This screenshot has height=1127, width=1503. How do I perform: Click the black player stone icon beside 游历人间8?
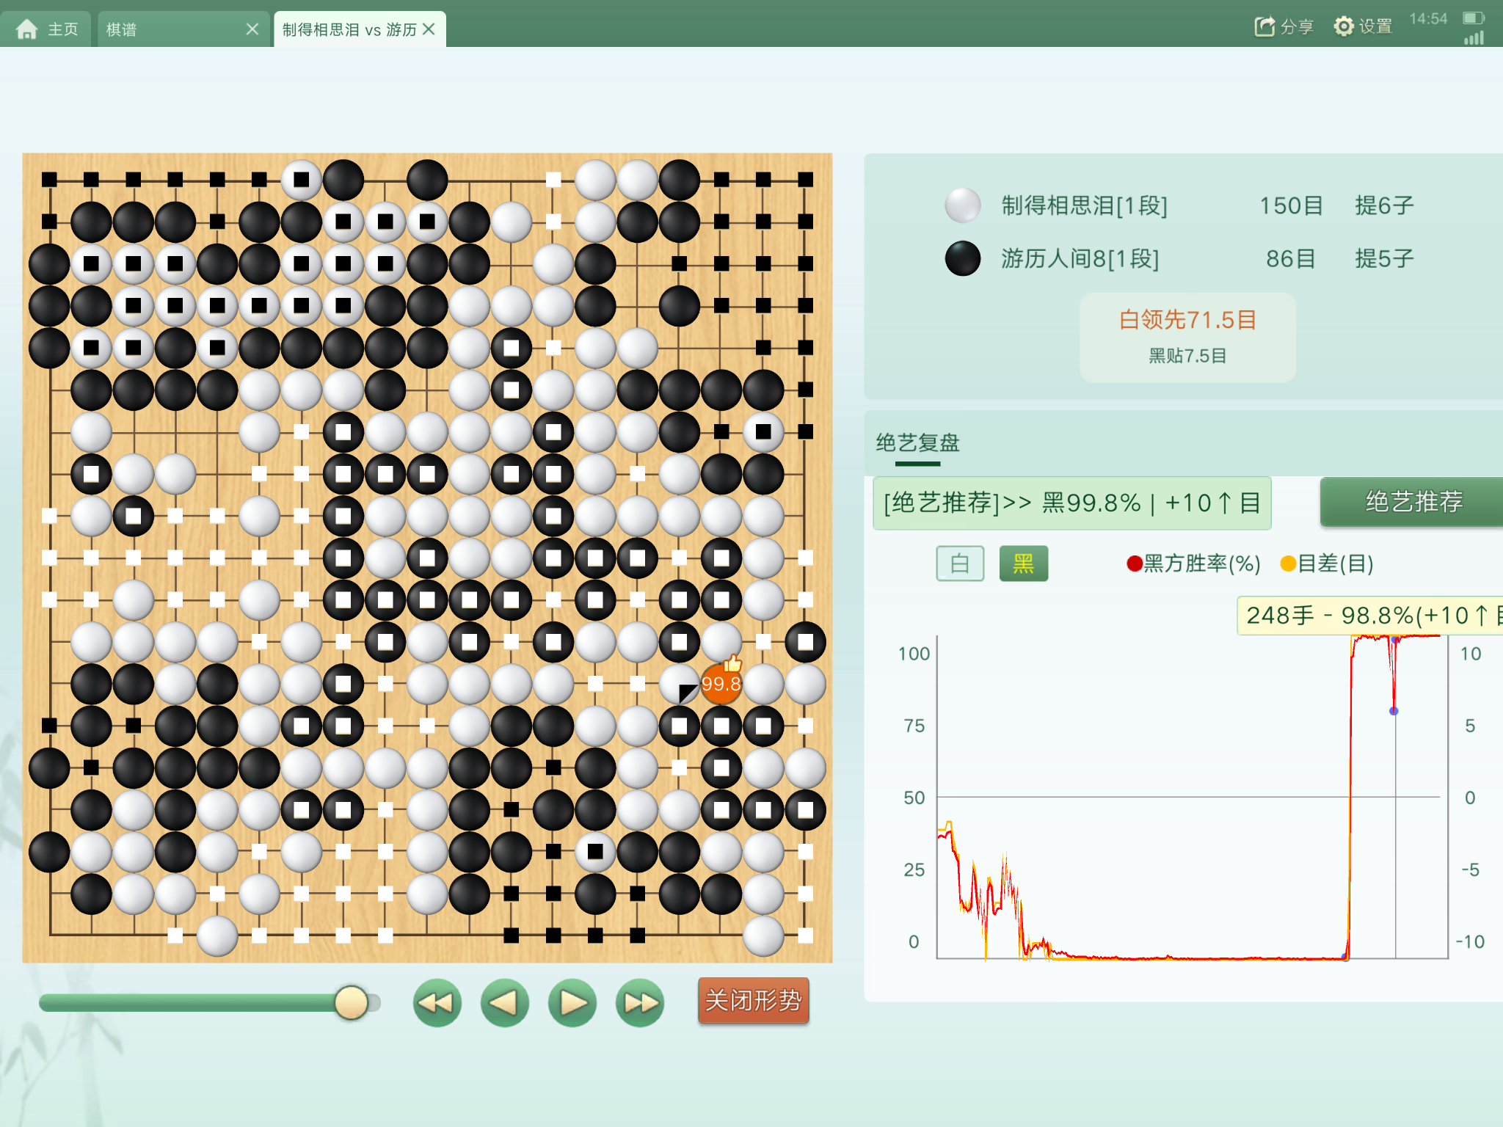(963, 258)
